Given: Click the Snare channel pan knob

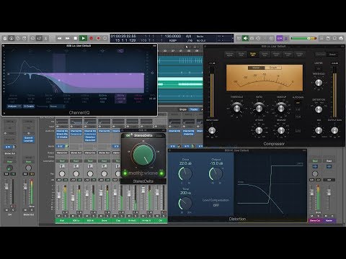Looking at the screenshot, I should click(x=104, y=173).
